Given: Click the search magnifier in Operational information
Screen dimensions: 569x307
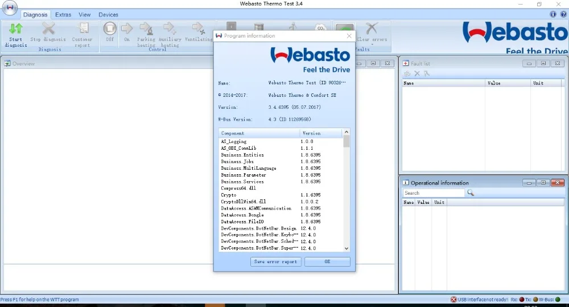Looking at the screenshot, I should click(471, 193).
